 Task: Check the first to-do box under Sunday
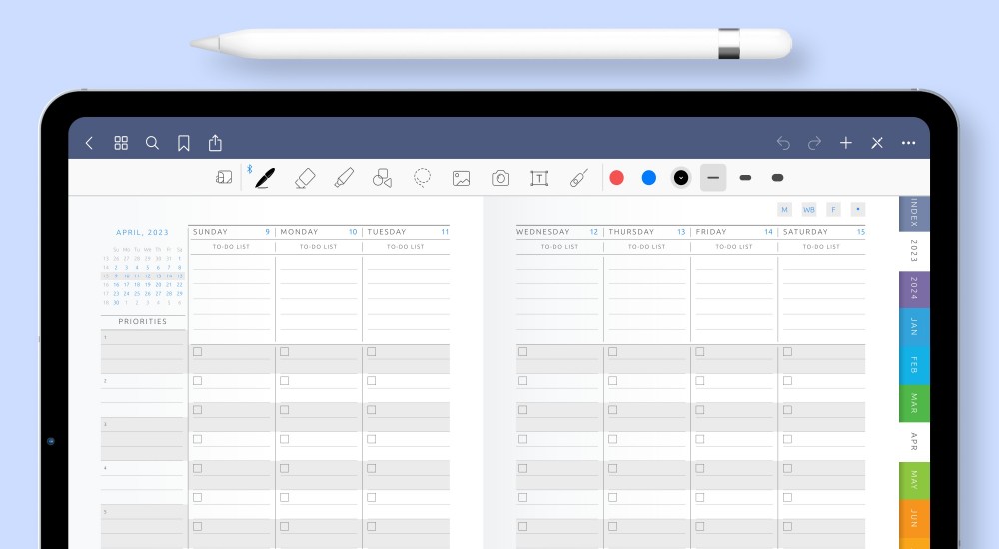pos(198,351)
